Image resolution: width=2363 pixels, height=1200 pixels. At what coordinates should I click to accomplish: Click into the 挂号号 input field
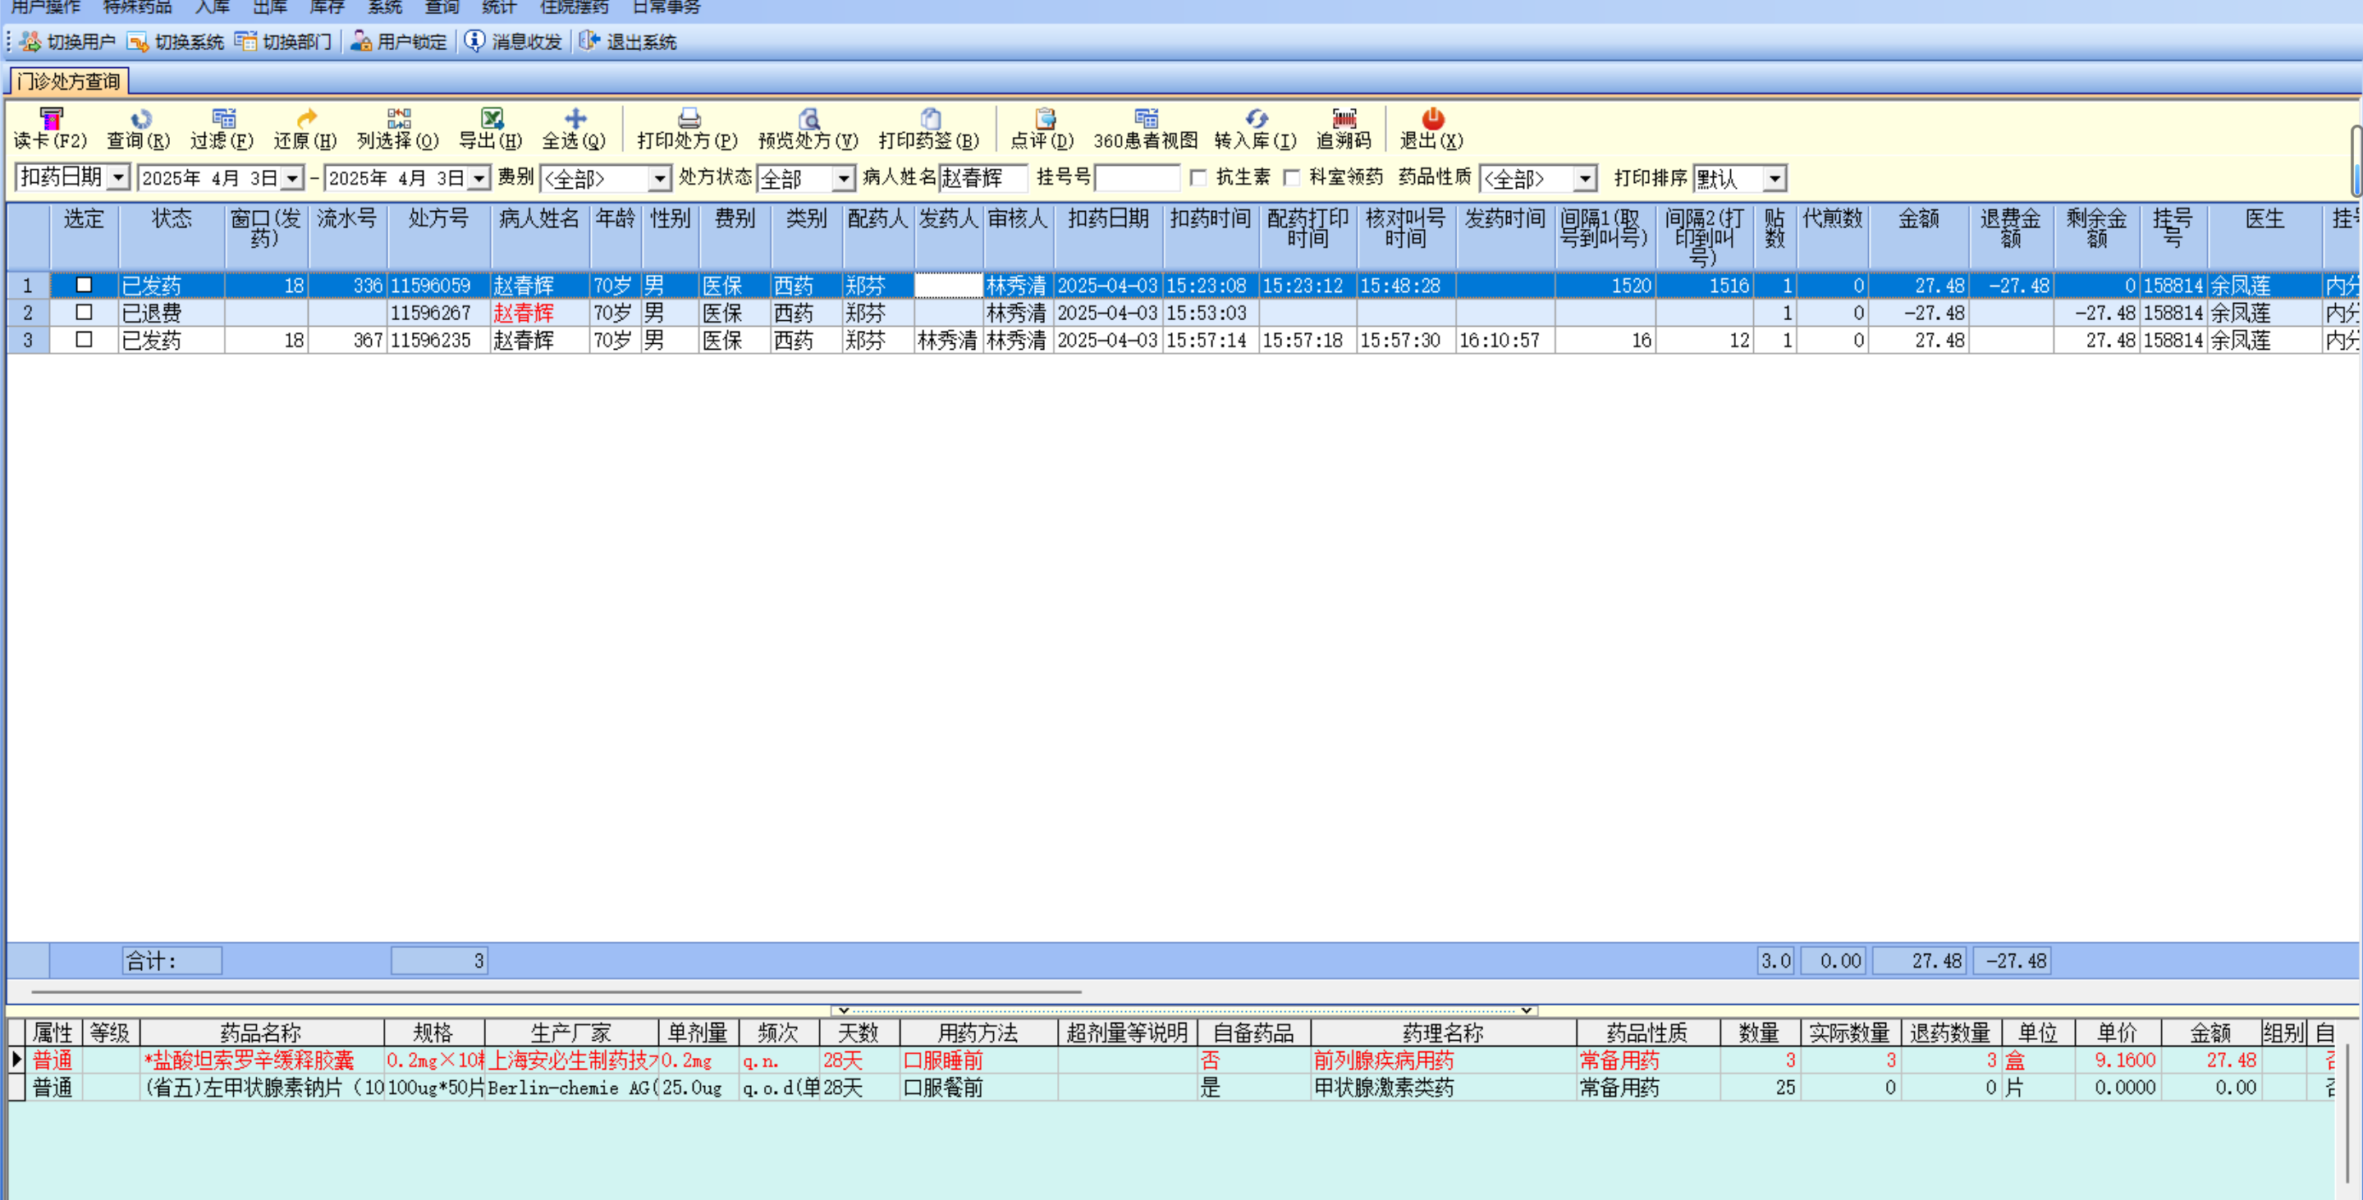pos(1137,178)
